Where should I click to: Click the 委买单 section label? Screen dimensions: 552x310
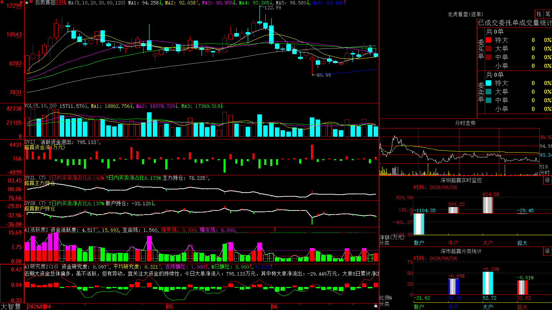click(481, 49)
